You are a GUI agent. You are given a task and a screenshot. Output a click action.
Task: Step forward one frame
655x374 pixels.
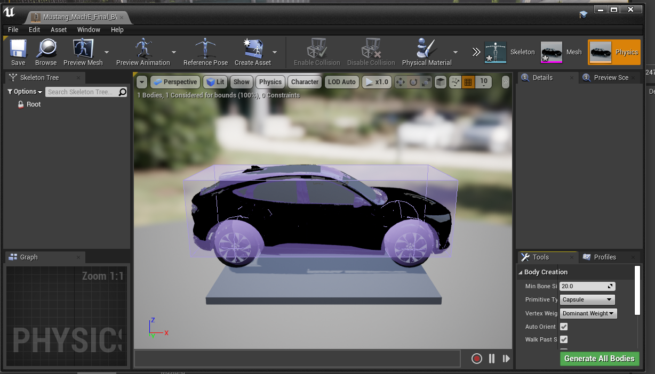[506, 359]
